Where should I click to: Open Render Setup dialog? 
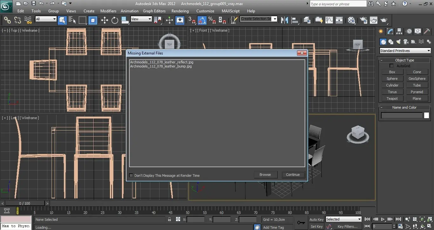click(363, 20)
